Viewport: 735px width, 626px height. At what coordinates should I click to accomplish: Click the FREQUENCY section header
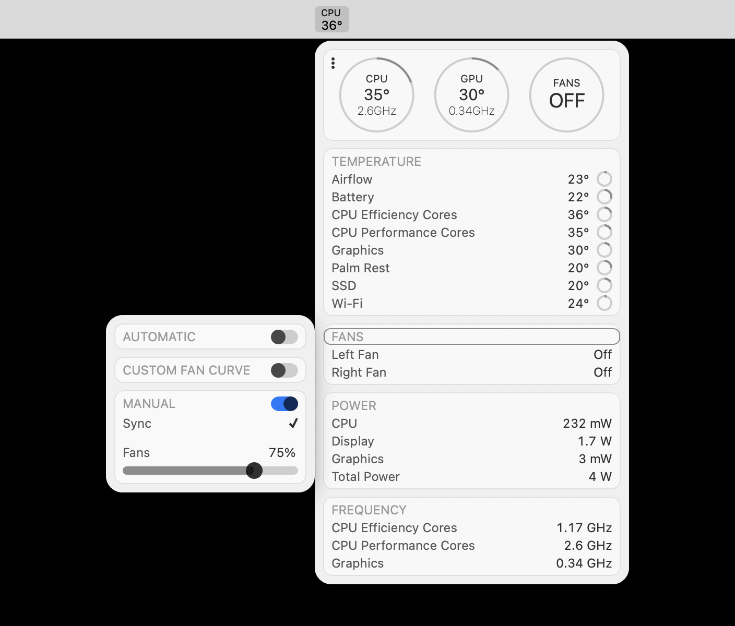pos(369,510)
